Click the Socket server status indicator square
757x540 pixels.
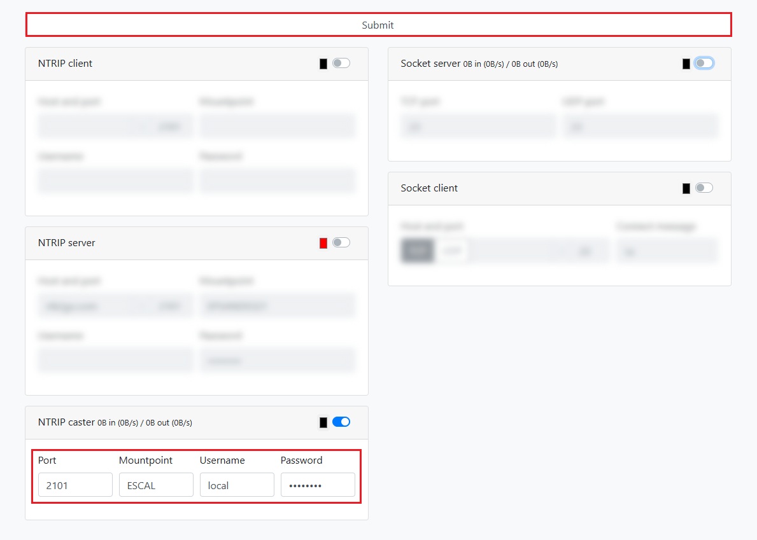click(x=686, y=64)
